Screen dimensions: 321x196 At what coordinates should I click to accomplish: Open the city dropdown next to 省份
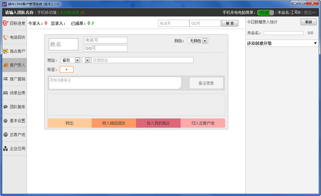pyautogui.click(x=87, y=60)
